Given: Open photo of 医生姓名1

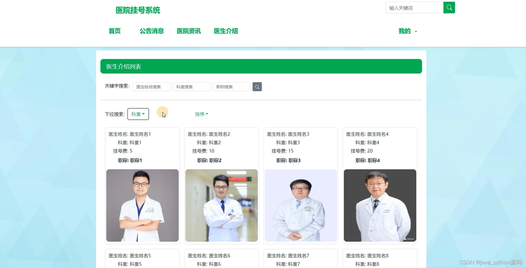Looking at the screenshot, I should pyautogui.click(x=143, y=206).
